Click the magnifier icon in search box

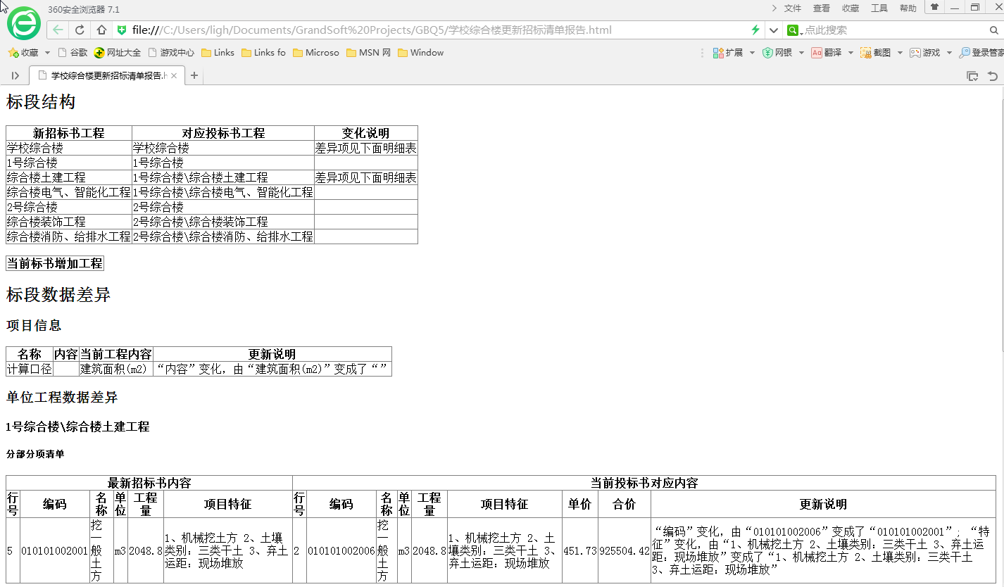(994, 30)
